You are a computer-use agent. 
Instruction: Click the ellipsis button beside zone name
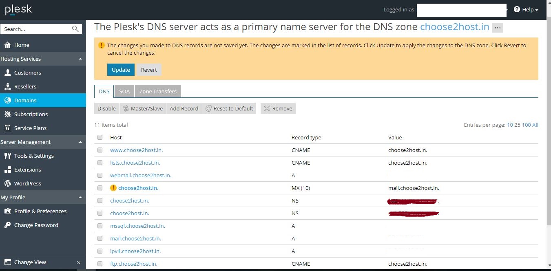tap(498, 28)
